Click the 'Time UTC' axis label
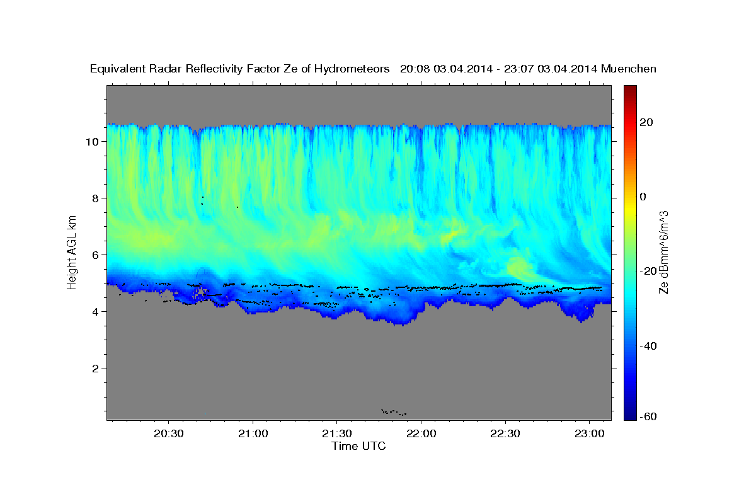This screenshot has height=504, width=756. tap(358, 447)
